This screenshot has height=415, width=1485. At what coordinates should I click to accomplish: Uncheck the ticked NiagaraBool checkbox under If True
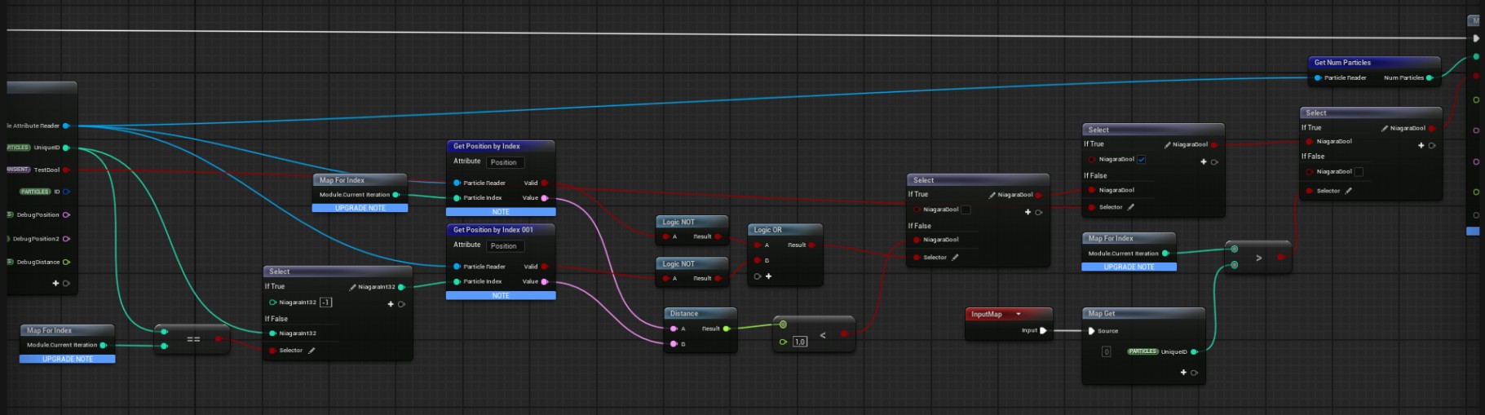click(1141, 160)
